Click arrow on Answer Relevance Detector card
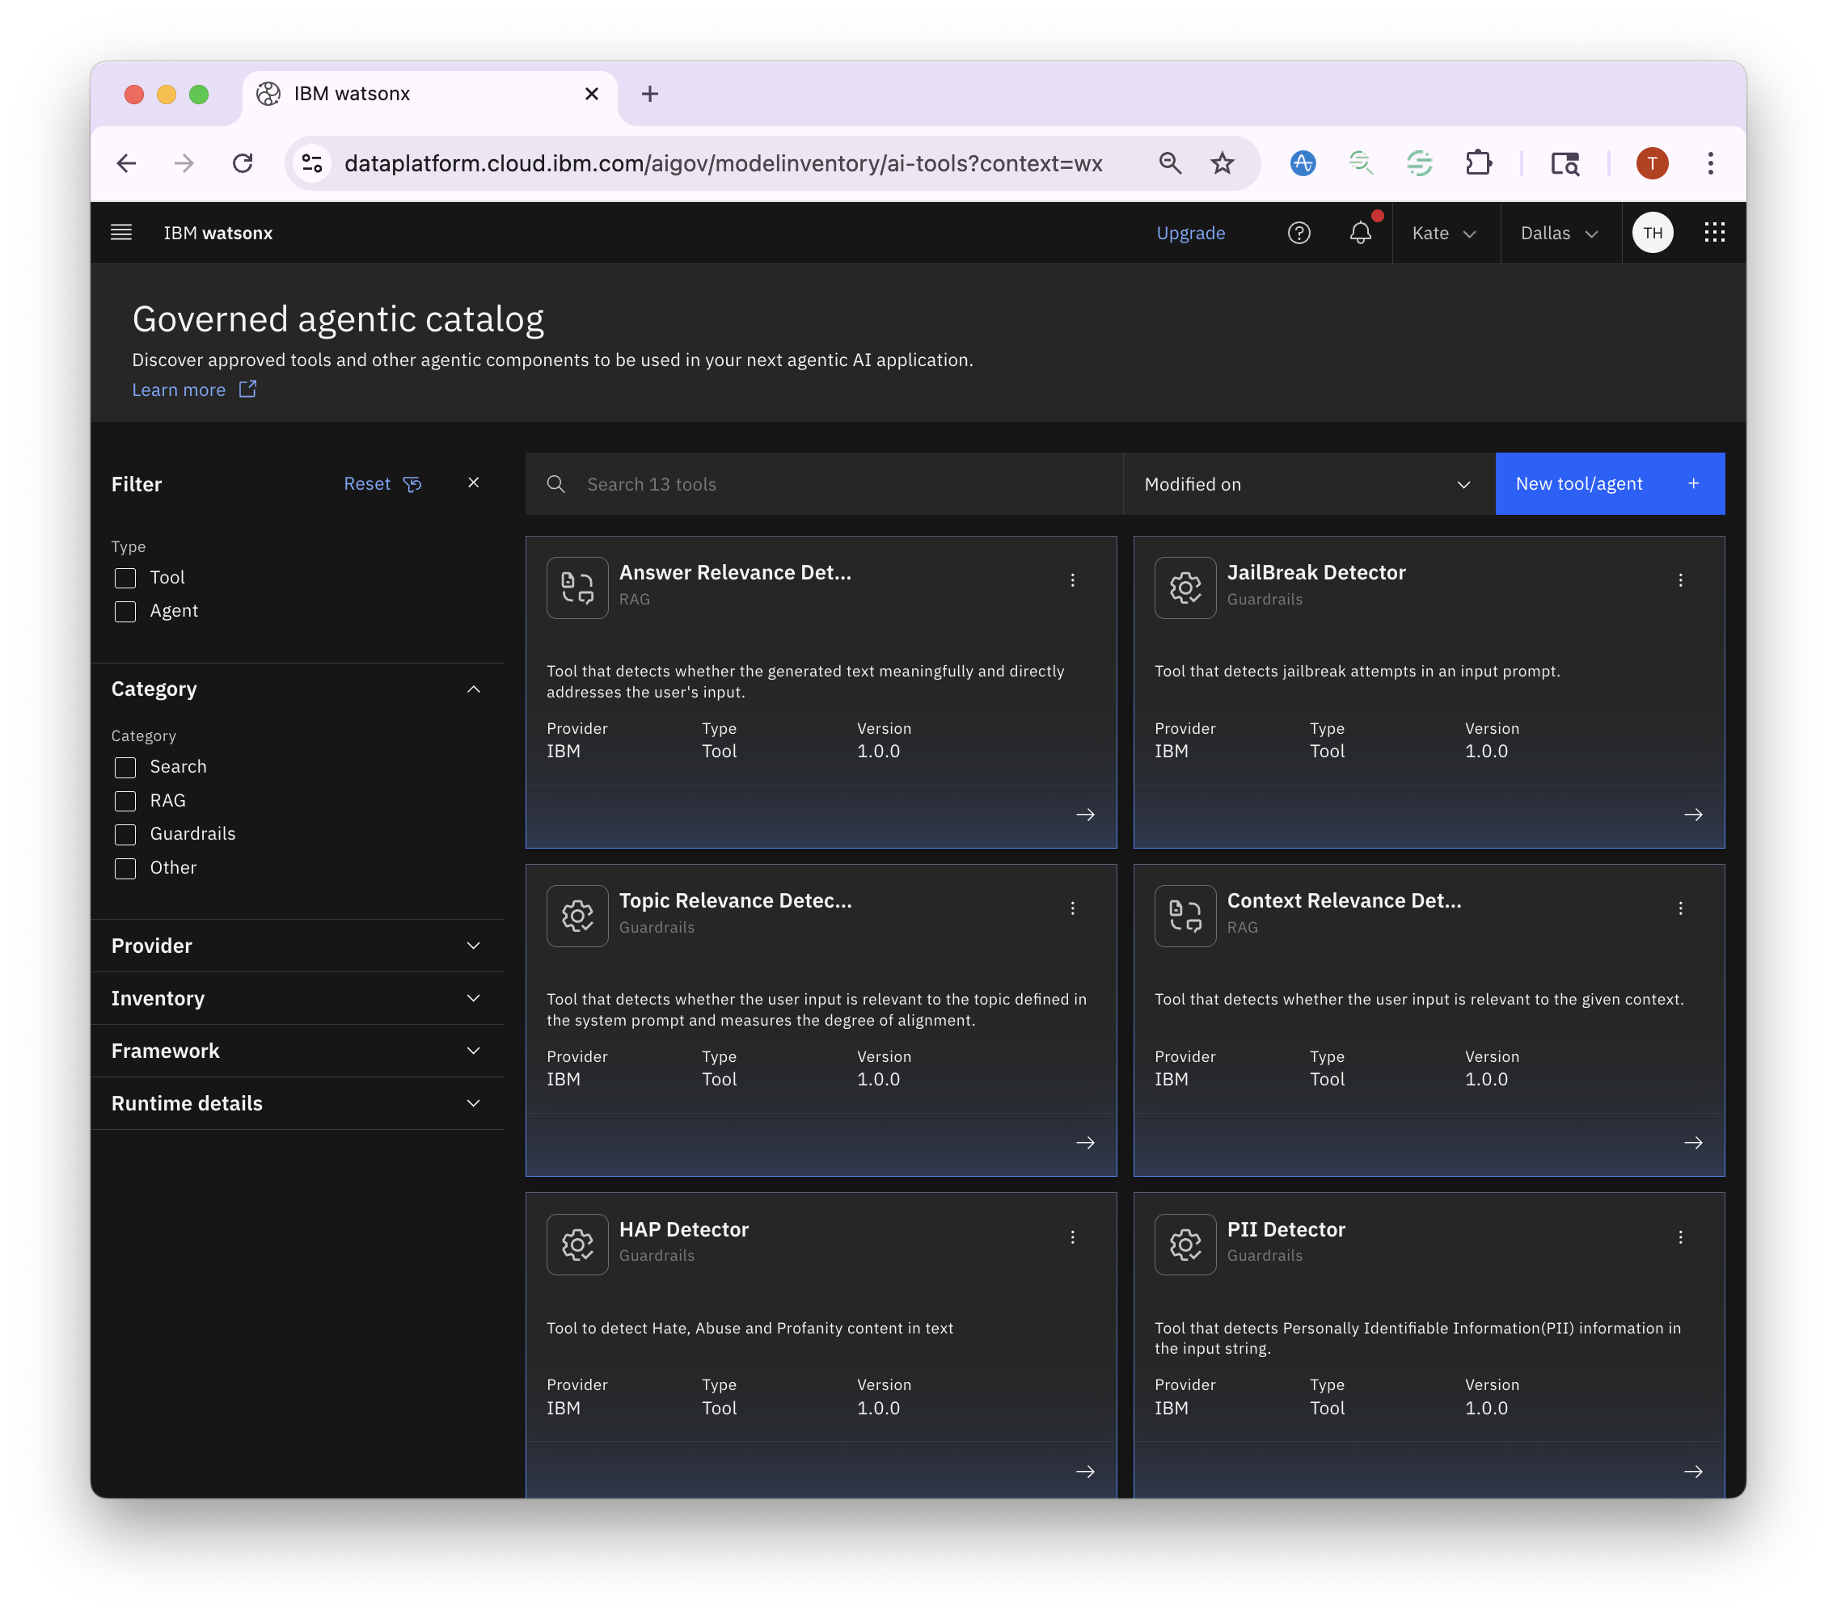The height and width of the screenshot is (1618, 1837). (x=1085, y=815)
